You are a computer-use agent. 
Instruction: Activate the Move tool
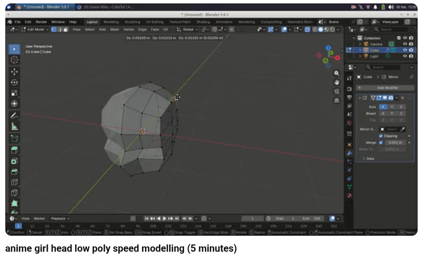coord(15,72)
